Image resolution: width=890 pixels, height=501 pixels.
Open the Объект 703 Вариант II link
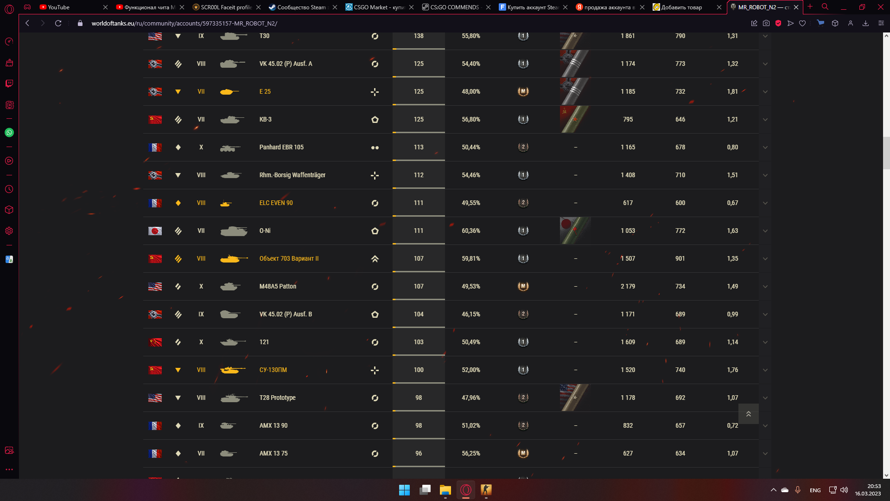(x=289, y=258)
